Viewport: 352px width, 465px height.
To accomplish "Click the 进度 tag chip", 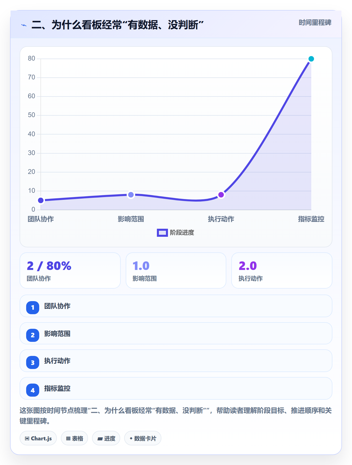I will 106,438.
